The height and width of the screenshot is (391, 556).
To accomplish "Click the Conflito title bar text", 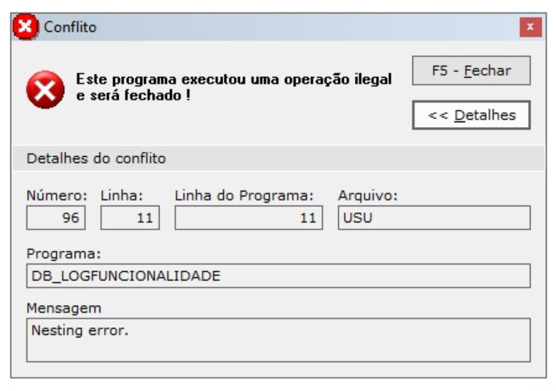I will 70,27.
